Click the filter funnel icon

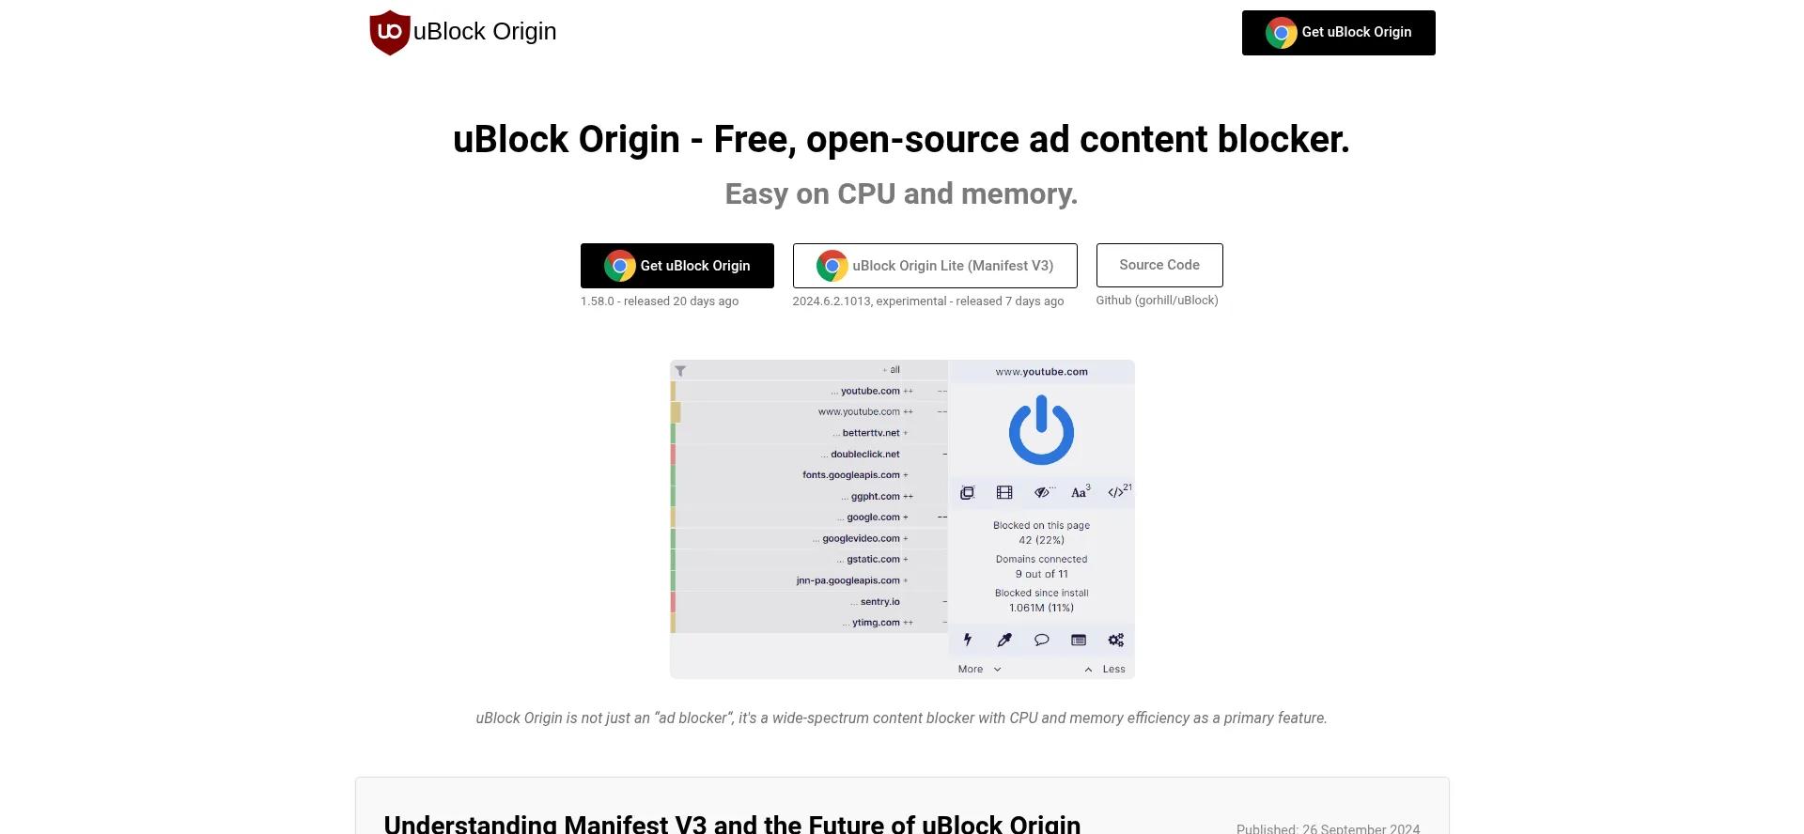pyautogui.click(x=680, y=371)
